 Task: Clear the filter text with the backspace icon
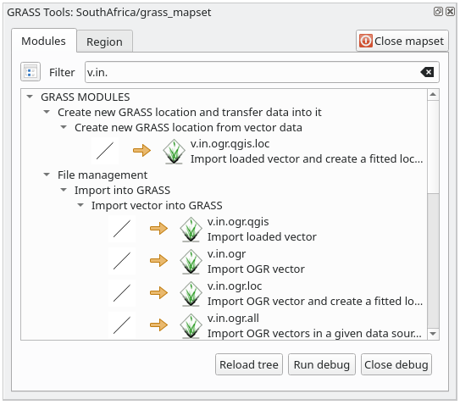pos(427,72)
